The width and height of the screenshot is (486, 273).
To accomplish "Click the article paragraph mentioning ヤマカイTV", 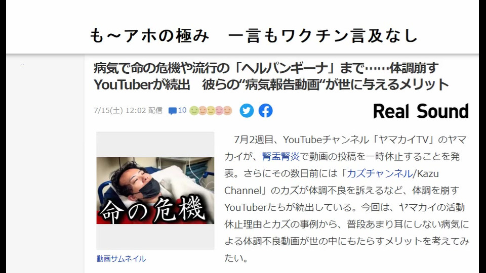I will (x=346, y=199).
